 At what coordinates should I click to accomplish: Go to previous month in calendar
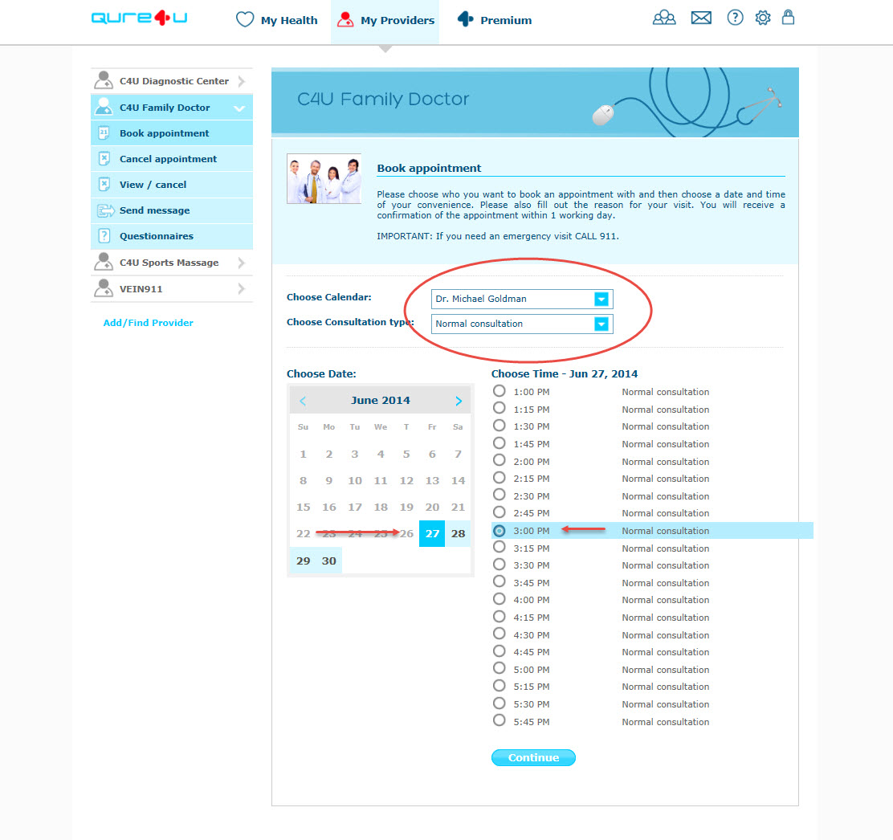tap(303, 401)
